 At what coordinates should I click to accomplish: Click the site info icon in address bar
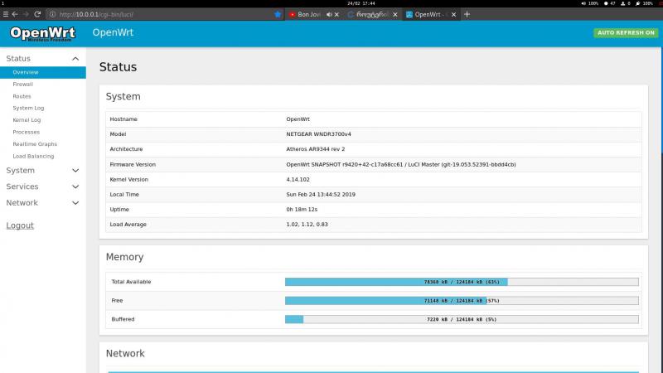52,14
